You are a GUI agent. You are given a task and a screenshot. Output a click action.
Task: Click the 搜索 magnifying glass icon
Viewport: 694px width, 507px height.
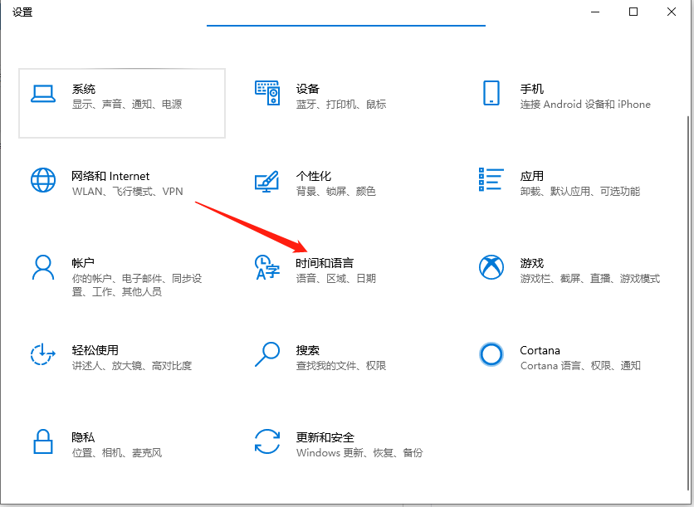coord(266,354)
